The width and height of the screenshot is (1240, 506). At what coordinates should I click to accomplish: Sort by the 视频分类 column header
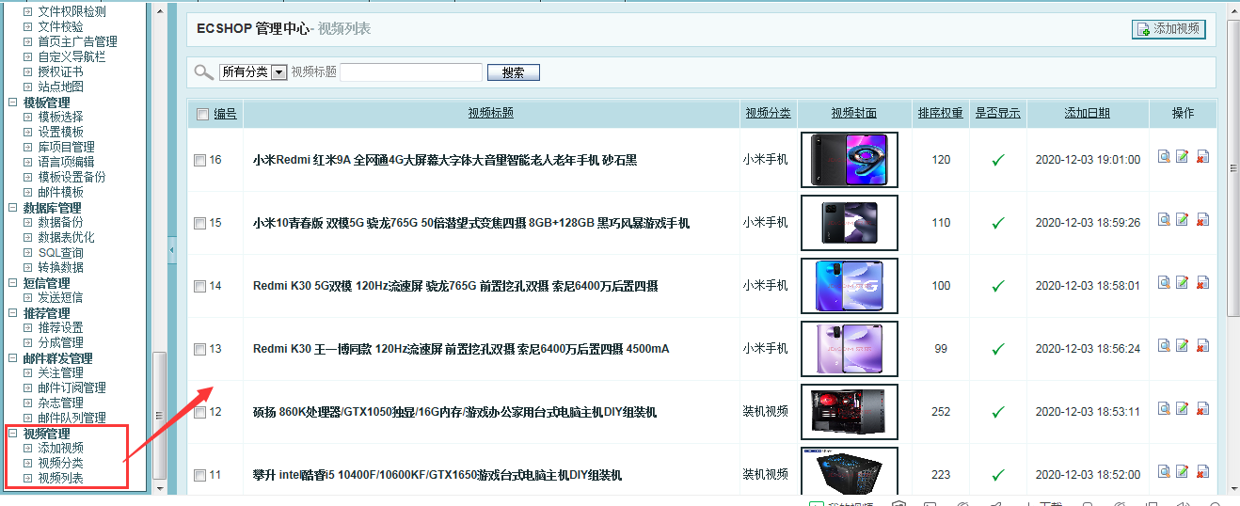coord(769,113)
